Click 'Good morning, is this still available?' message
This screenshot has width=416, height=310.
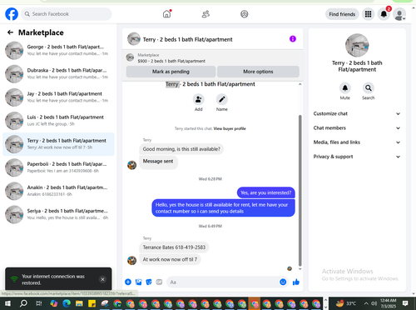(x=181, y=149)
